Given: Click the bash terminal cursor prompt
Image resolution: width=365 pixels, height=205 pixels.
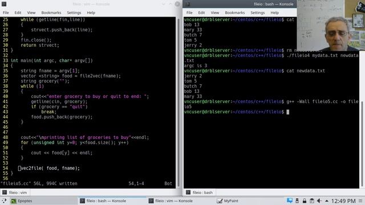Looking at the screenshot, I should pyautogui.click(x=287, y=112).
